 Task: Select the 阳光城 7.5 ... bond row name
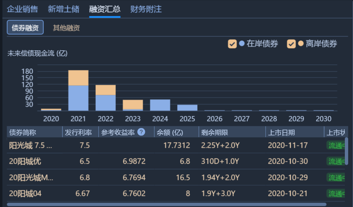(x=30, y=146)
